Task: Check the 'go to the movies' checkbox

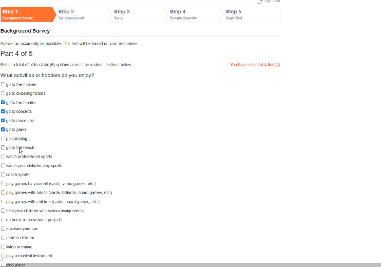Action: point(3,84)
